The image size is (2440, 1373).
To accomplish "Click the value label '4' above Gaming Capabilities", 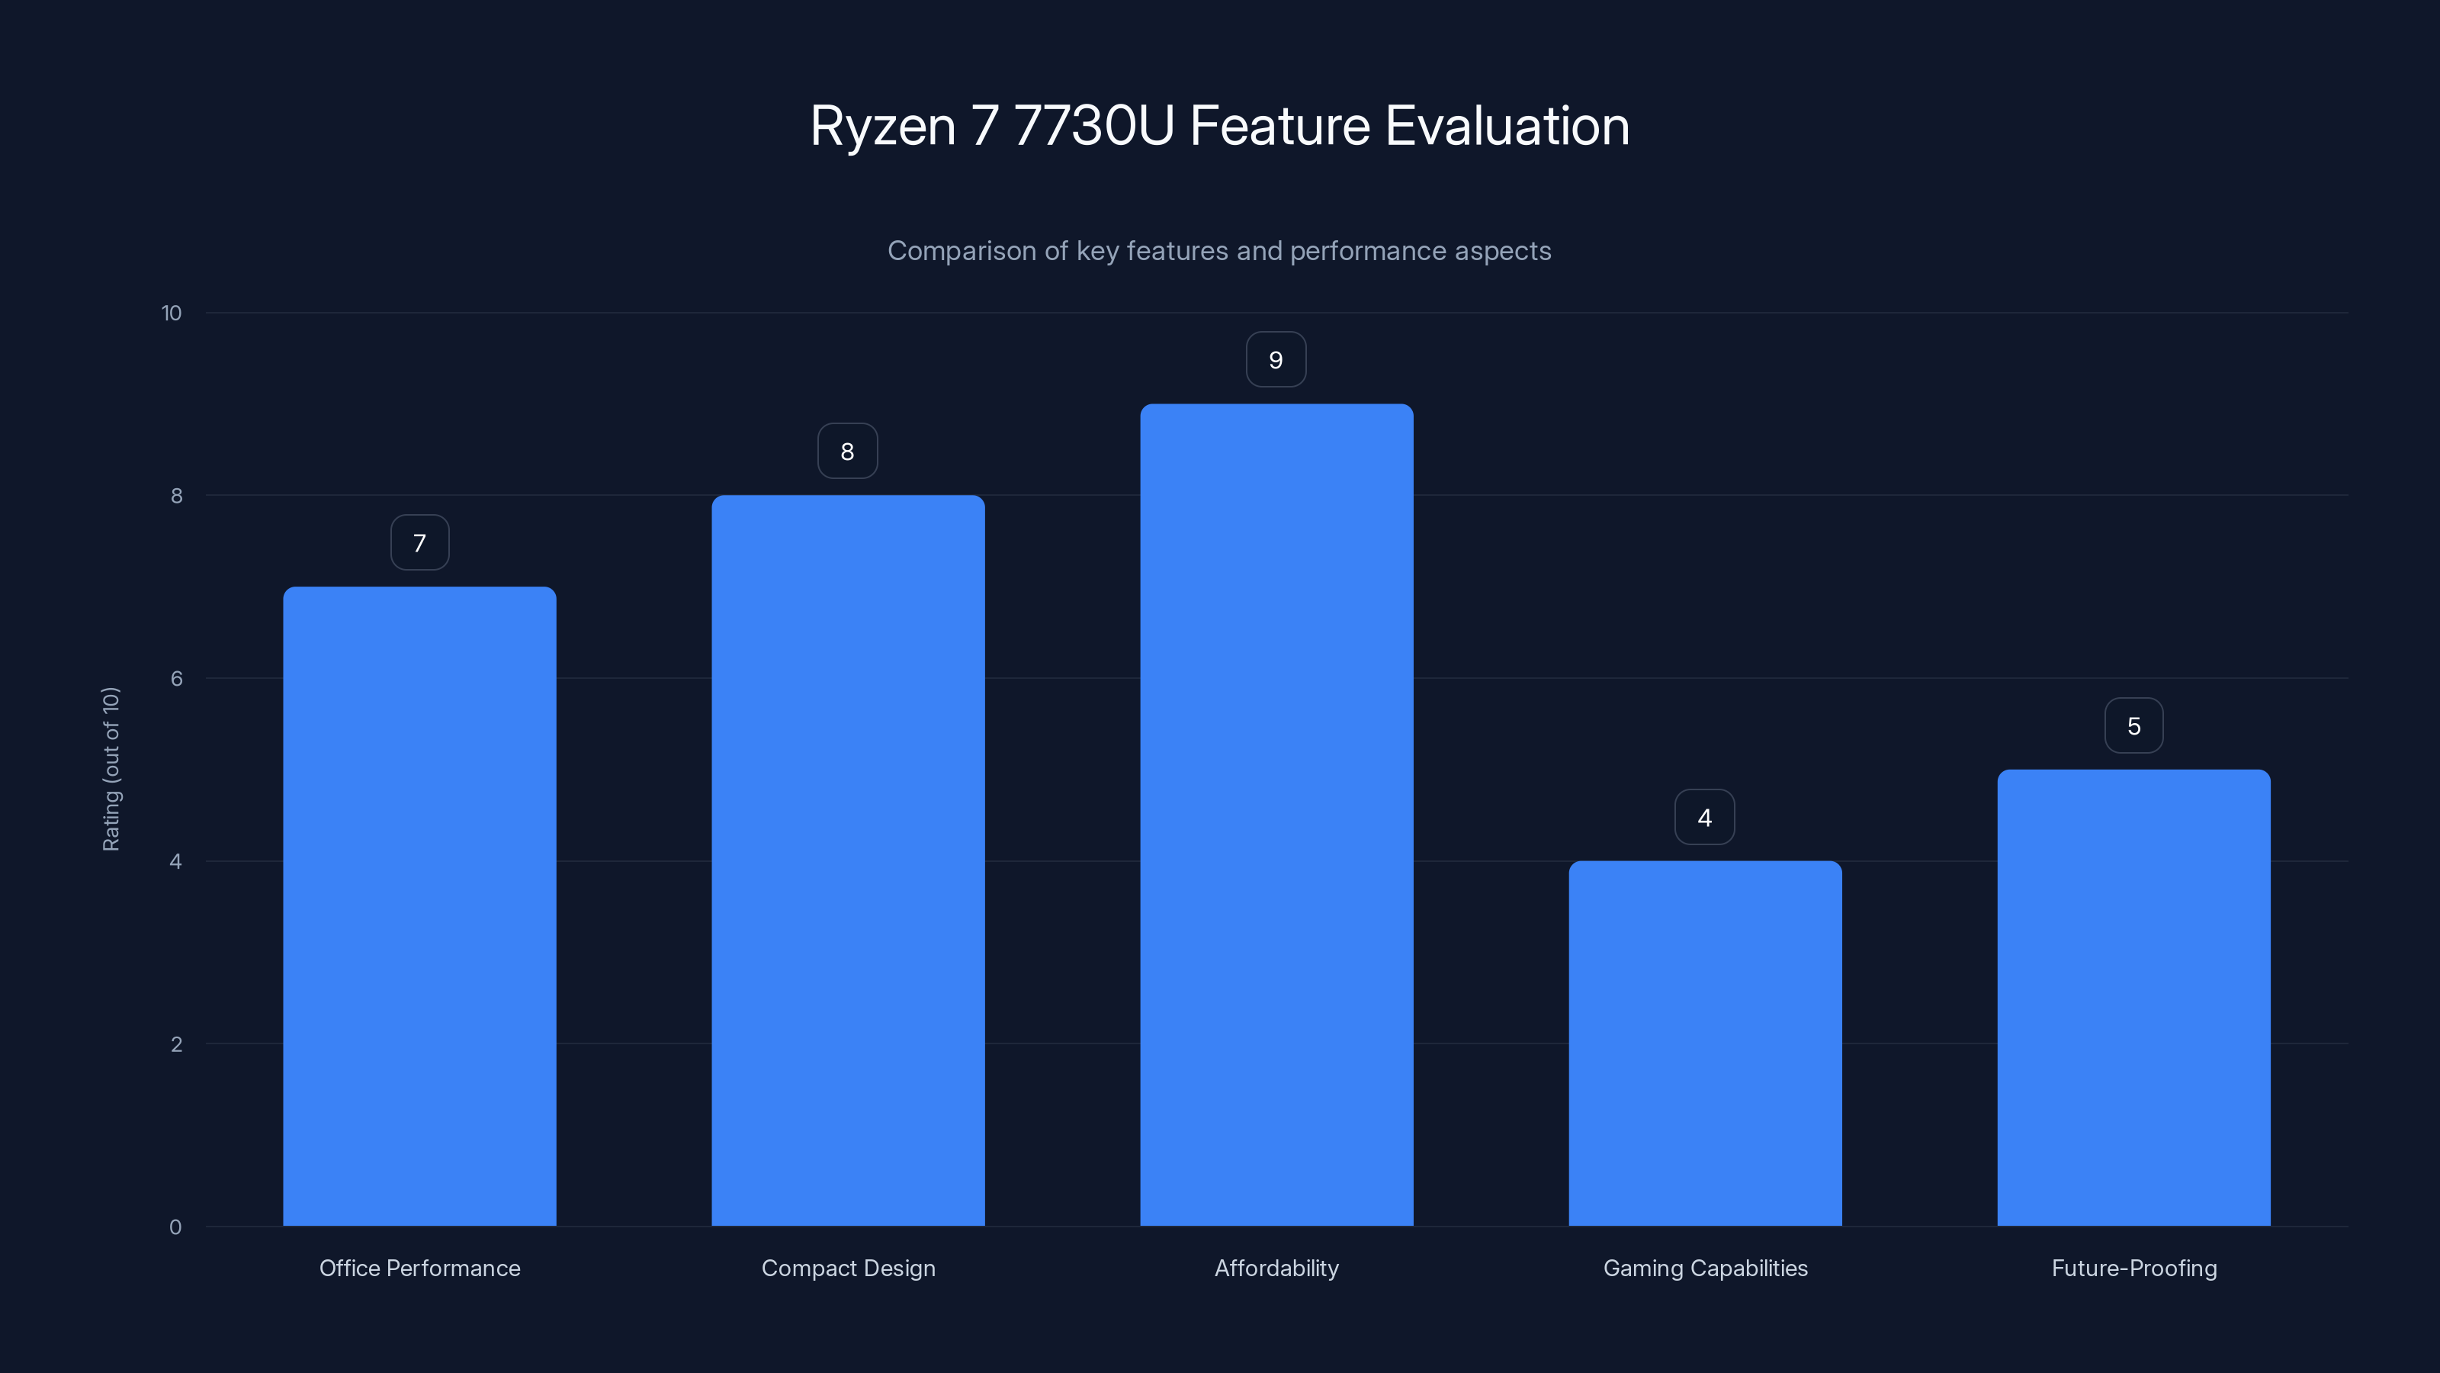I will point(1705,818).
